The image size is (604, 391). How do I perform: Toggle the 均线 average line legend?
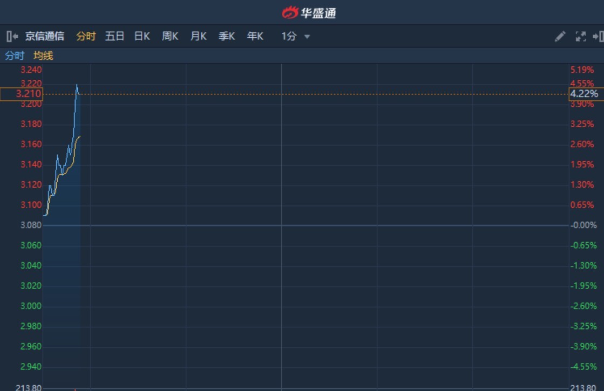[43, 56]
